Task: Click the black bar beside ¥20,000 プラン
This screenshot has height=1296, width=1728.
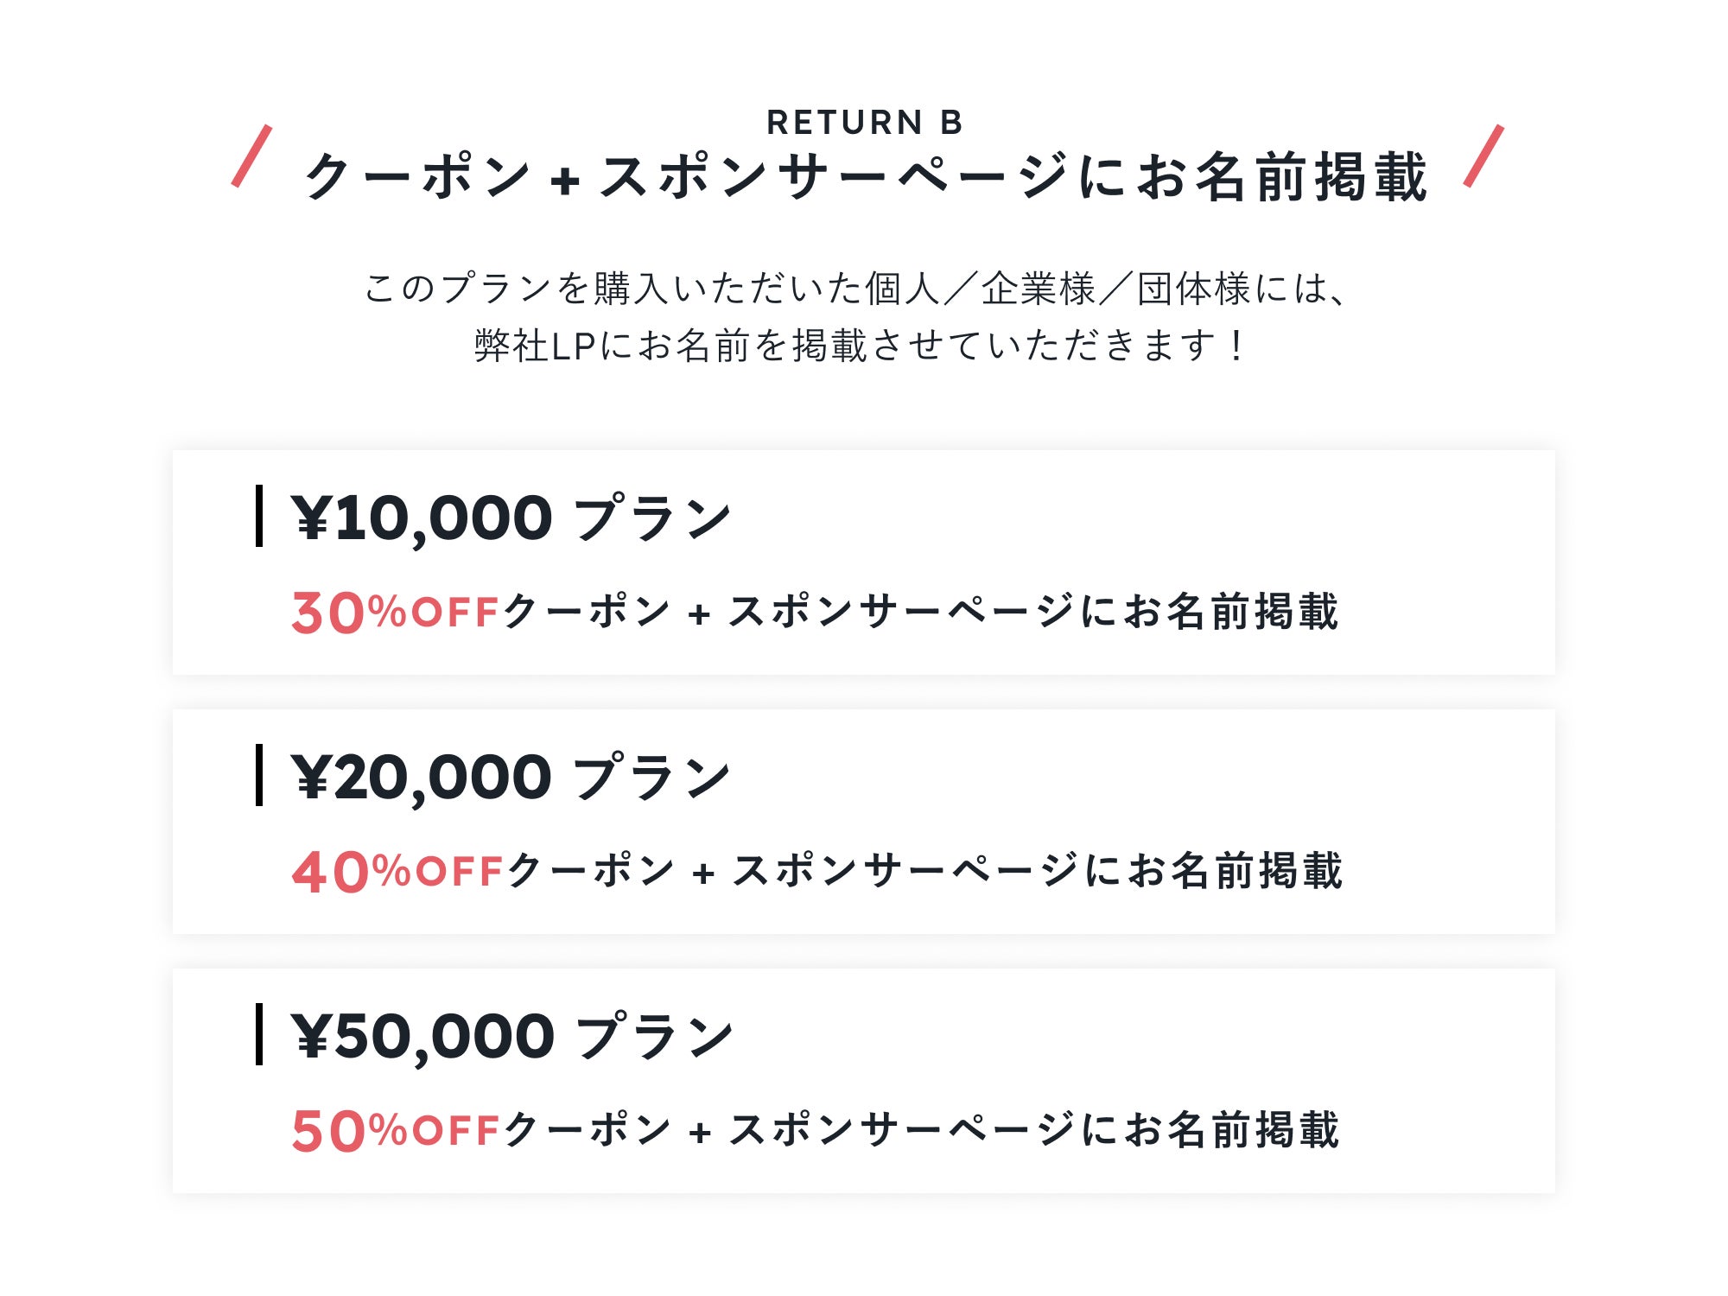Action: click(258, 775)
